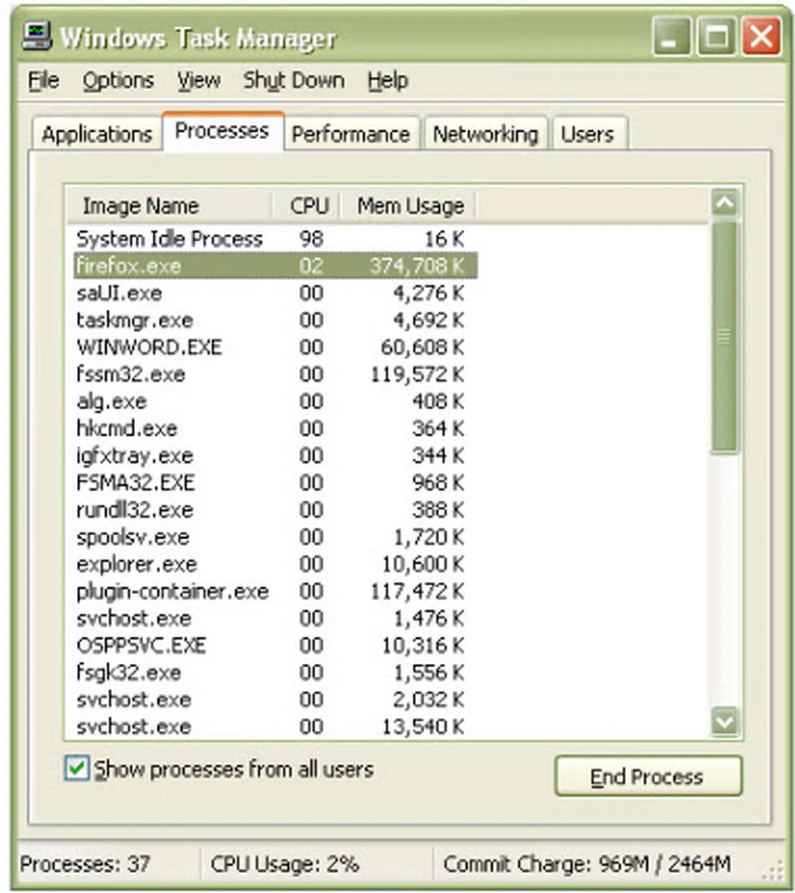Open the Help menu

pyautogui.click(x=388, y=81)
